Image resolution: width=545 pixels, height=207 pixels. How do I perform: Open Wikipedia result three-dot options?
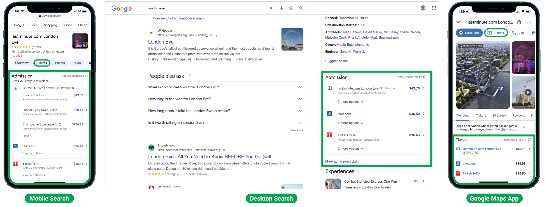pos(216,35)
